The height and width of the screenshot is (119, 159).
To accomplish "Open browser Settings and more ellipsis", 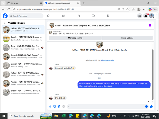I will (144, 9).
